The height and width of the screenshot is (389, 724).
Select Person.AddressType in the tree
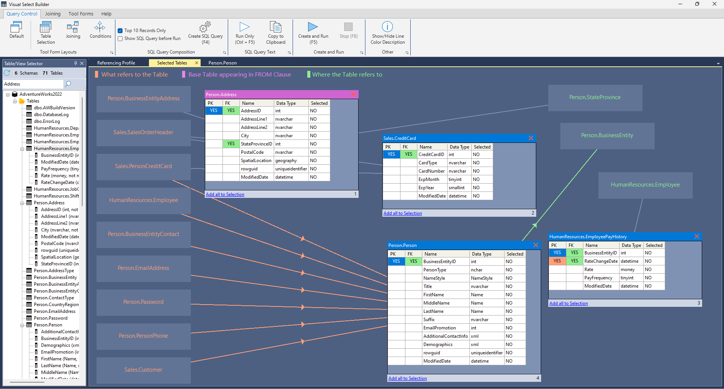pyautogui.click(x=54, y=271)
